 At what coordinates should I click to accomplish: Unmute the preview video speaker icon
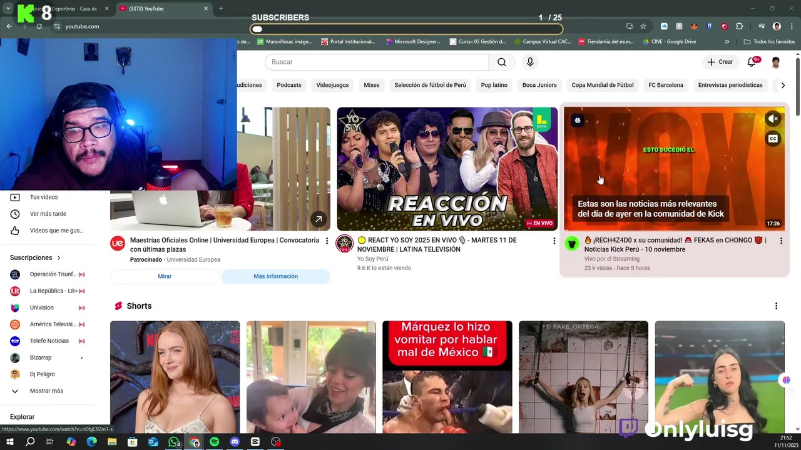pos(773,119)
